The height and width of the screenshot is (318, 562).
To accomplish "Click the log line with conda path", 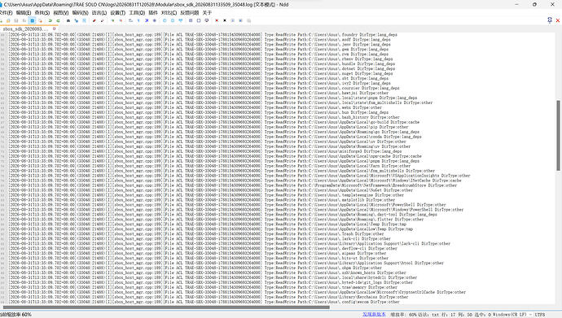I will pos(215,137).
